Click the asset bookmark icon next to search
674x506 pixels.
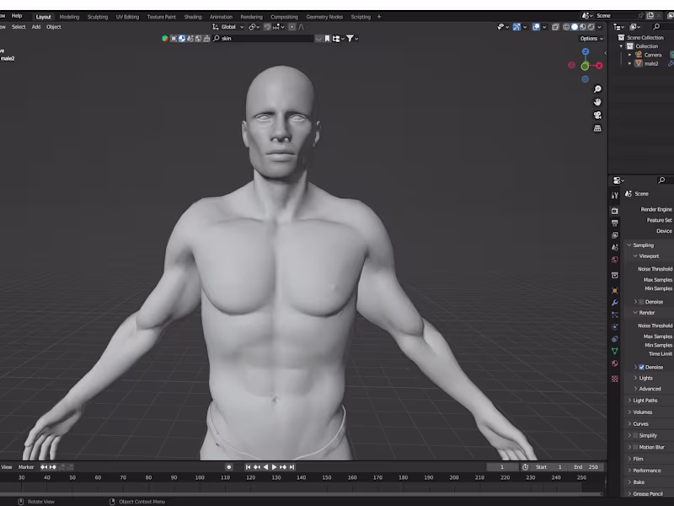(x=327, y=38)
